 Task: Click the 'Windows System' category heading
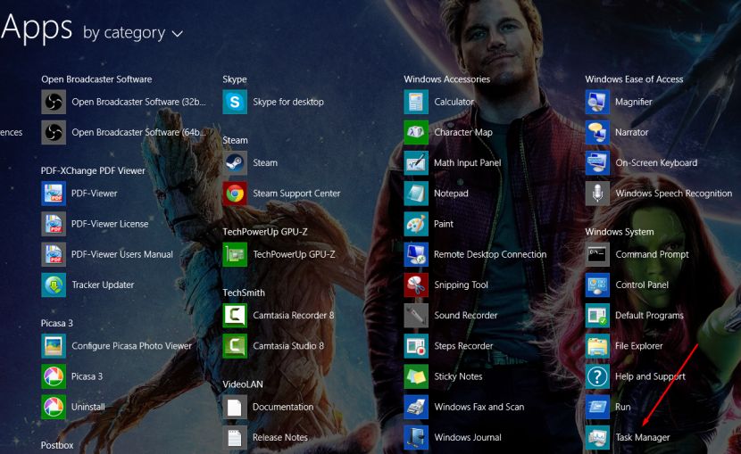click(x=619, y=232)
